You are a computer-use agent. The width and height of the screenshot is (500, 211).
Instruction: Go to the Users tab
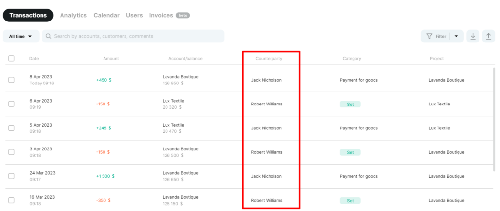(x=134, y=15)
